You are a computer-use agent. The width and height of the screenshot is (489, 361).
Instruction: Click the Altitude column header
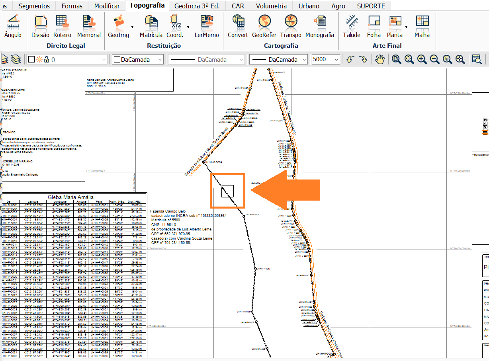pos(82,202)
